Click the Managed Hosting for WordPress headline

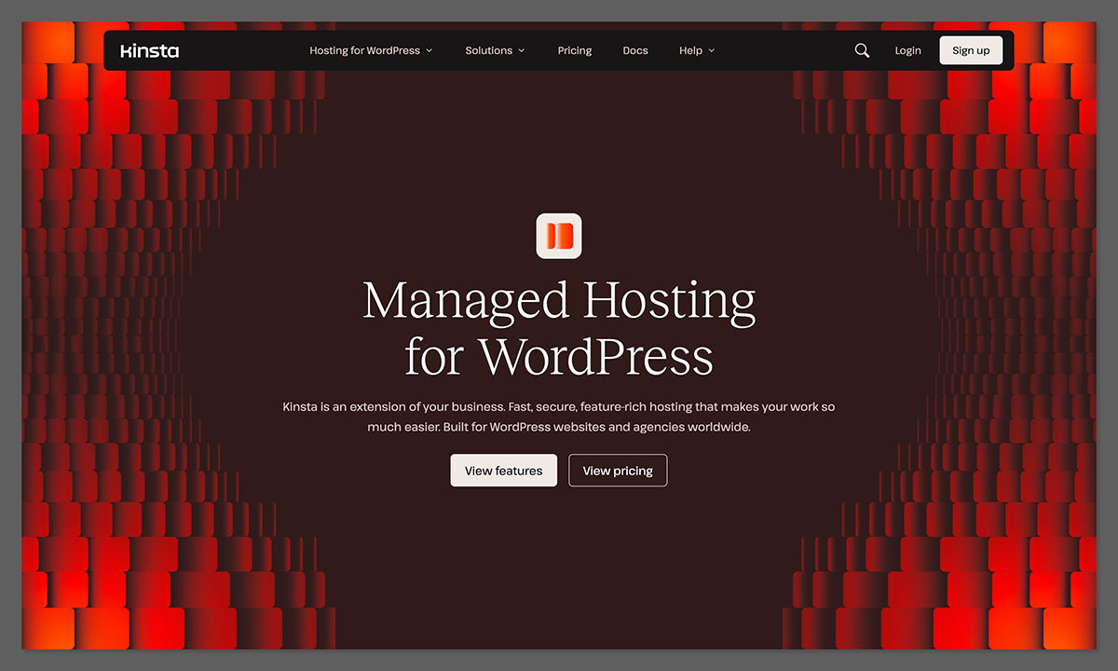pyautogui.click(x=559, y=328)
